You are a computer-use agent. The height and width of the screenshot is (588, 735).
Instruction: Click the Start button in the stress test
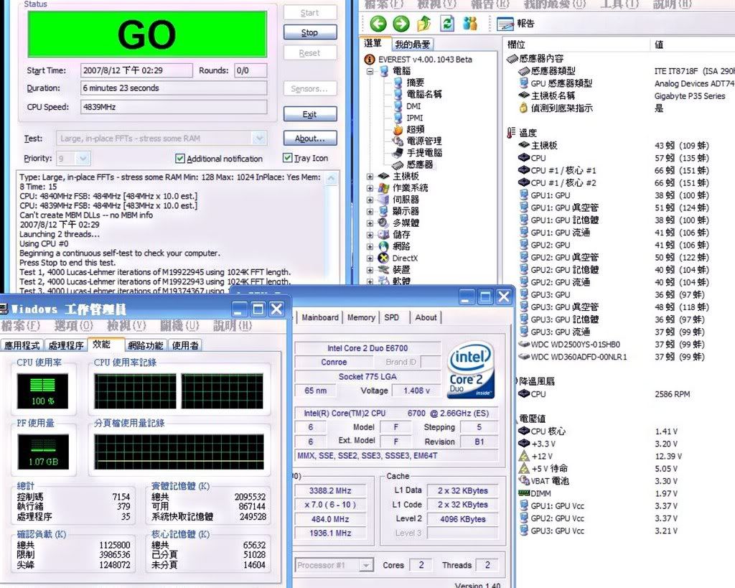(310, 13)
